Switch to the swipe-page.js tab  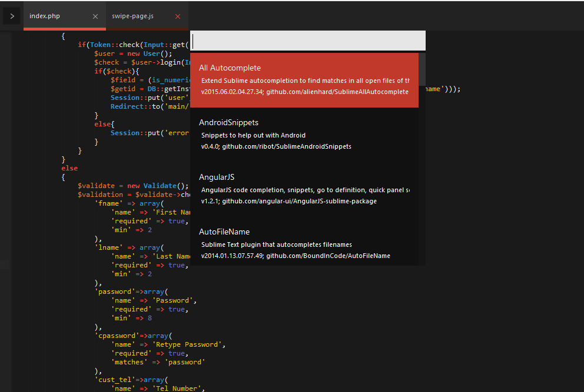click(133, 16)
